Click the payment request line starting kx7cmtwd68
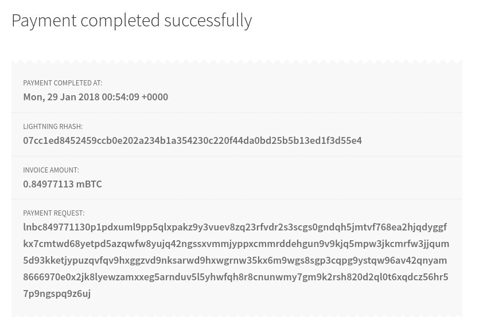 click(236, 244)
